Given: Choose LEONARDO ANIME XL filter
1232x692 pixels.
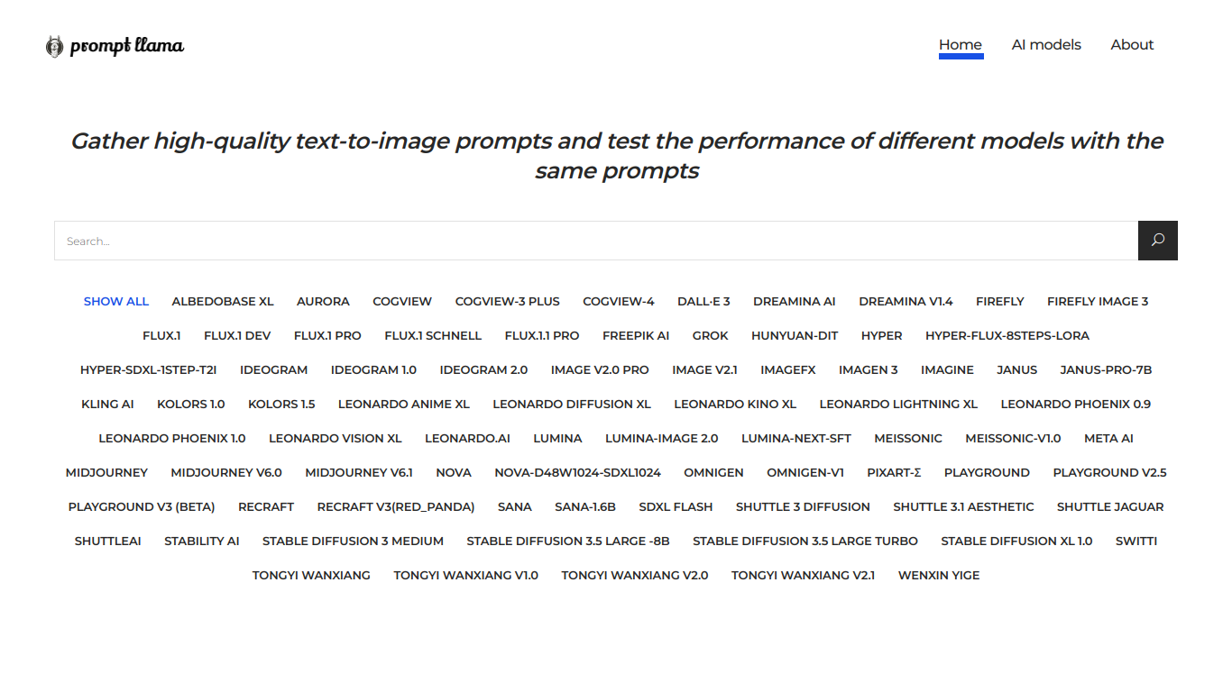Looking at the screenshot, I should coord(404,405).
